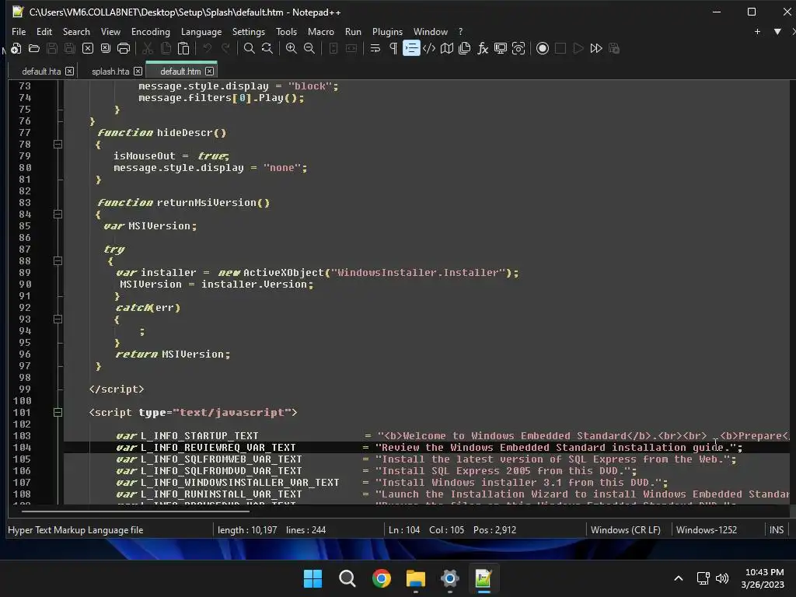
Task: Collapse the try block fold at line 88
Action: click(x=58, y=261)
